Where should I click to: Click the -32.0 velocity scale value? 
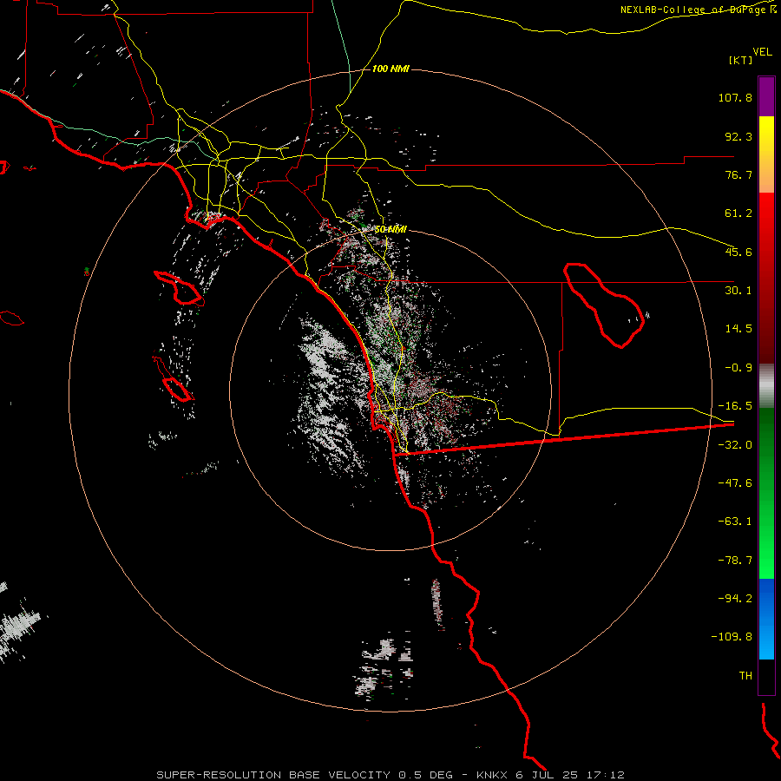[735, 445]
